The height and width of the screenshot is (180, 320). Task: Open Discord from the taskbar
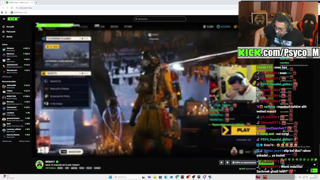pos(204,177)
